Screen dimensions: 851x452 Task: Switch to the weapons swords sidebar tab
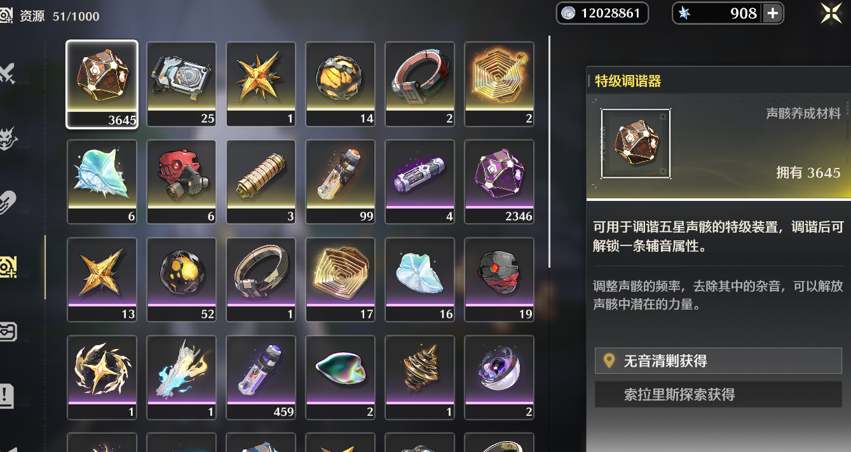pos(8,73)
